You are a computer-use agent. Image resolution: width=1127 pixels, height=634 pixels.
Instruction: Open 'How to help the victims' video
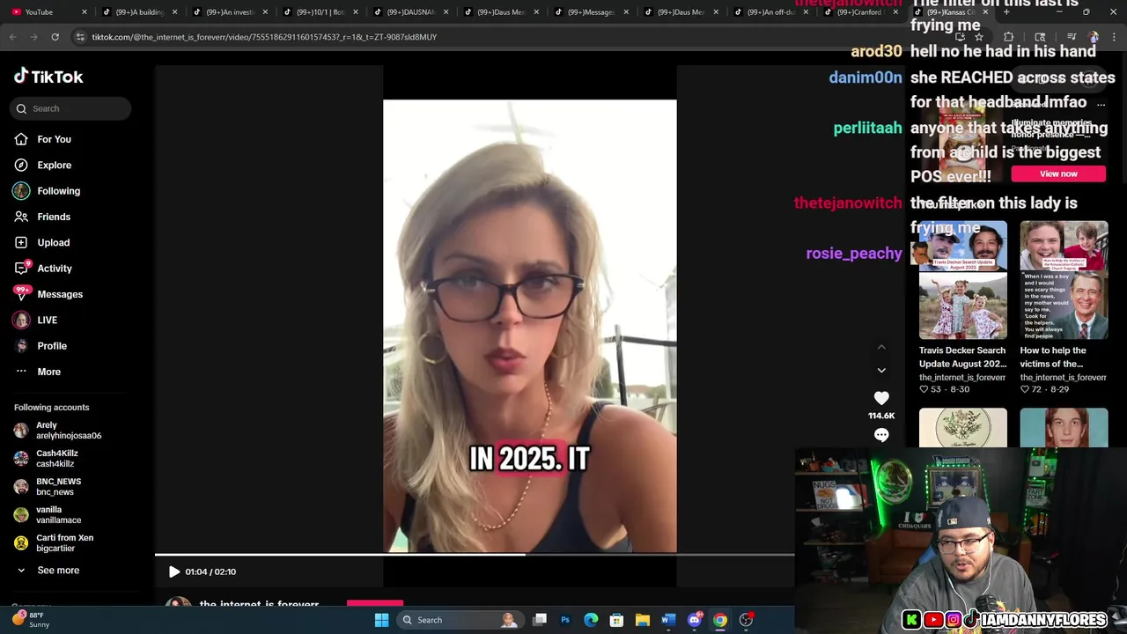1064,280
